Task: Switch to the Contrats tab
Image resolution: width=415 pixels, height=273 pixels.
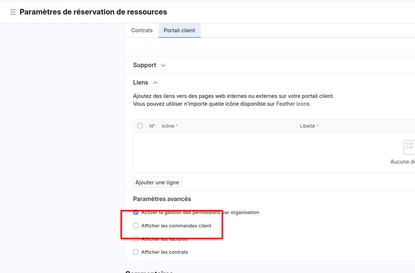Action: [142, 30]
